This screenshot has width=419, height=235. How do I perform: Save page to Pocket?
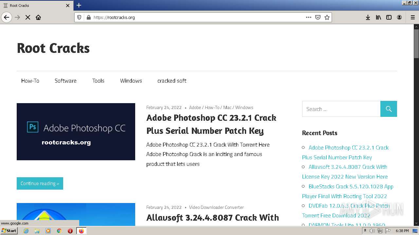pos(318,17)
